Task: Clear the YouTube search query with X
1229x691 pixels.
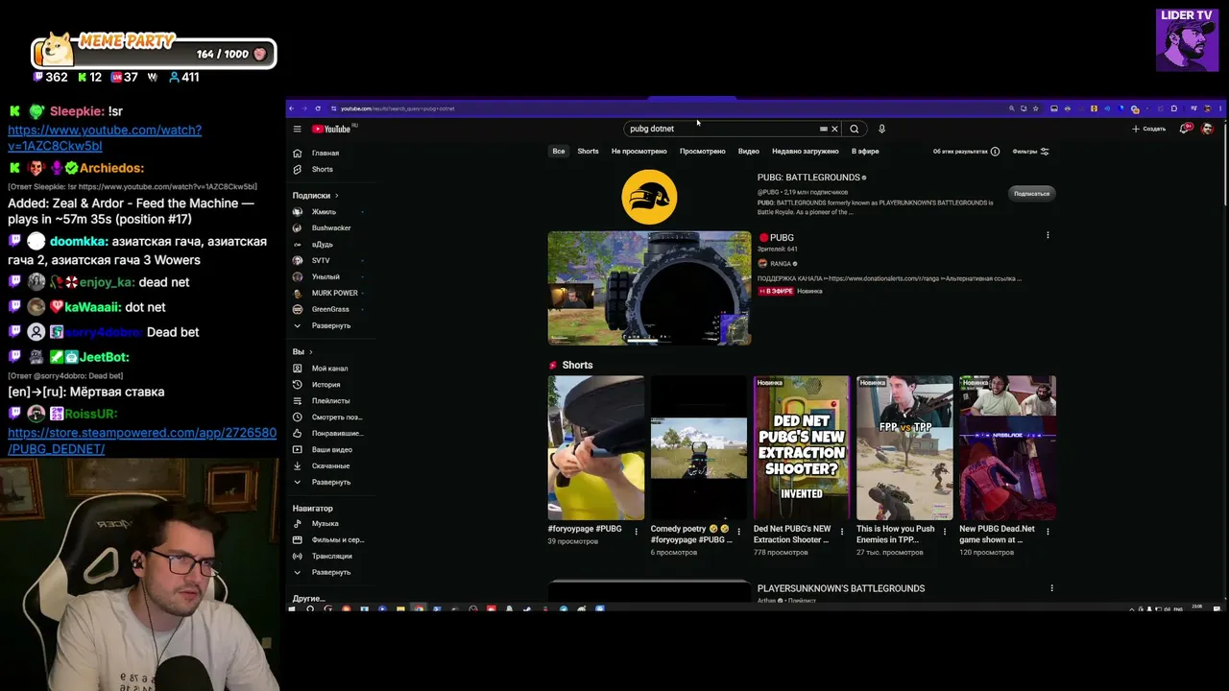Action: 834,129
